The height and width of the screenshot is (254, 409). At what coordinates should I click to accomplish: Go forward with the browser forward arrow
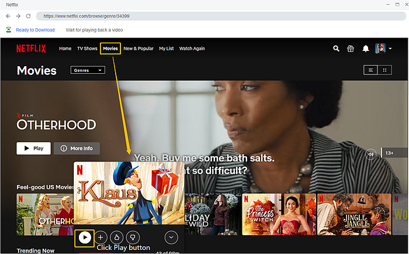click(x=18, y=16)
